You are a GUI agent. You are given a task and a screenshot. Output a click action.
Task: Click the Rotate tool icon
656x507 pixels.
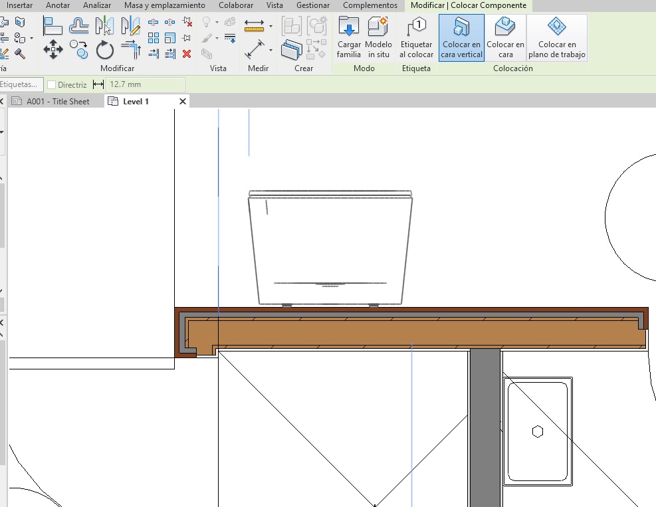[105, 50]
